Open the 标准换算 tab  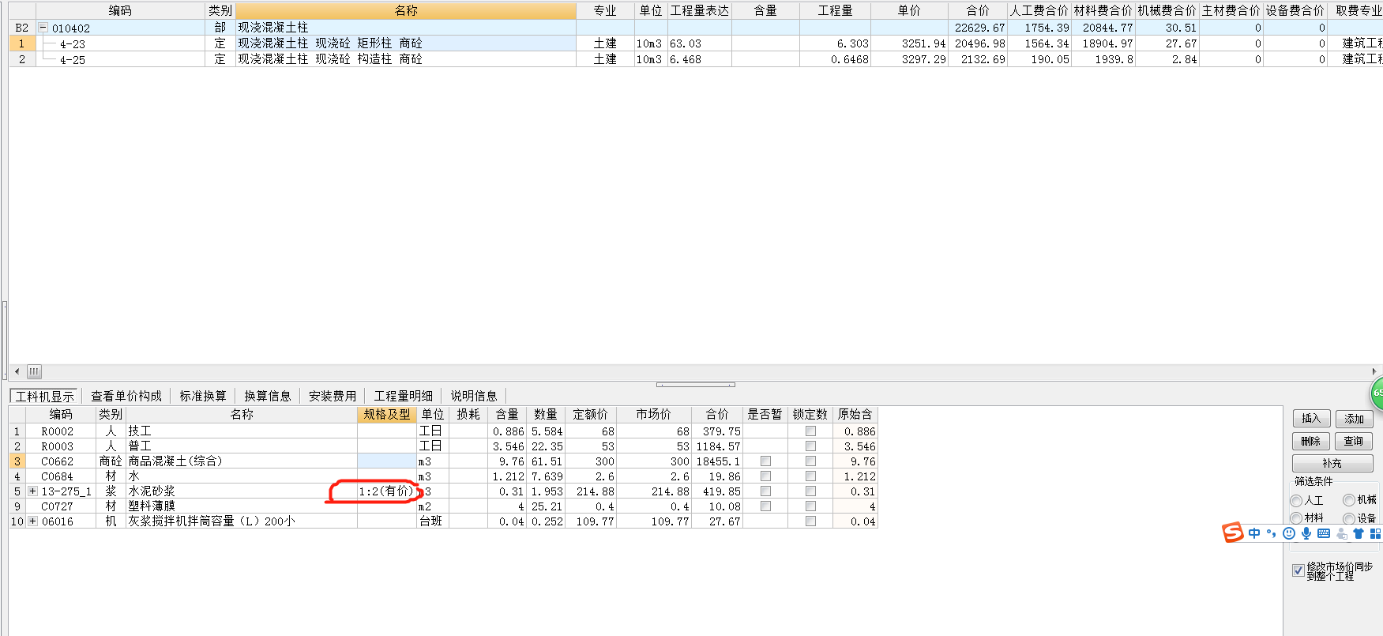pos(203,397)
